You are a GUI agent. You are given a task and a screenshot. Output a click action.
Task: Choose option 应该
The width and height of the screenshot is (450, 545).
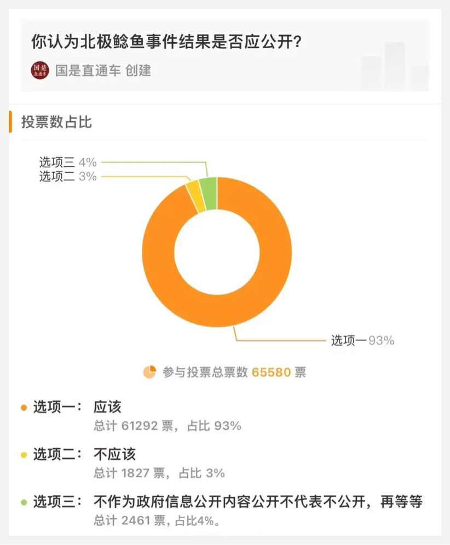pos(107,407)
